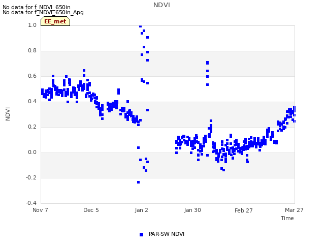Click the topmost data point at 1.0

coord(140,26)
